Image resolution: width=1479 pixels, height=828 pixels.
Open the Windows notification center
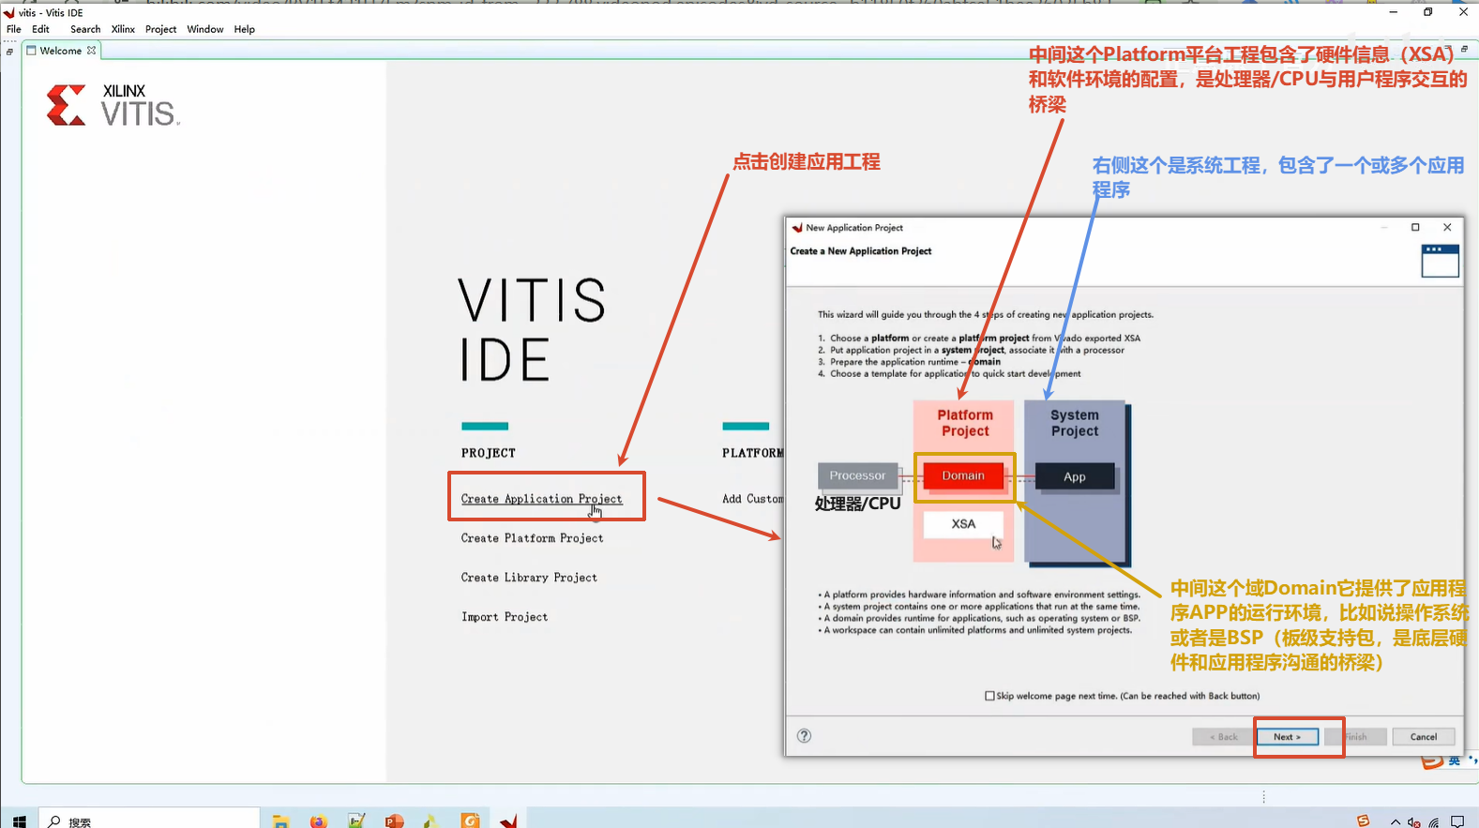[x=1457, y=822]
